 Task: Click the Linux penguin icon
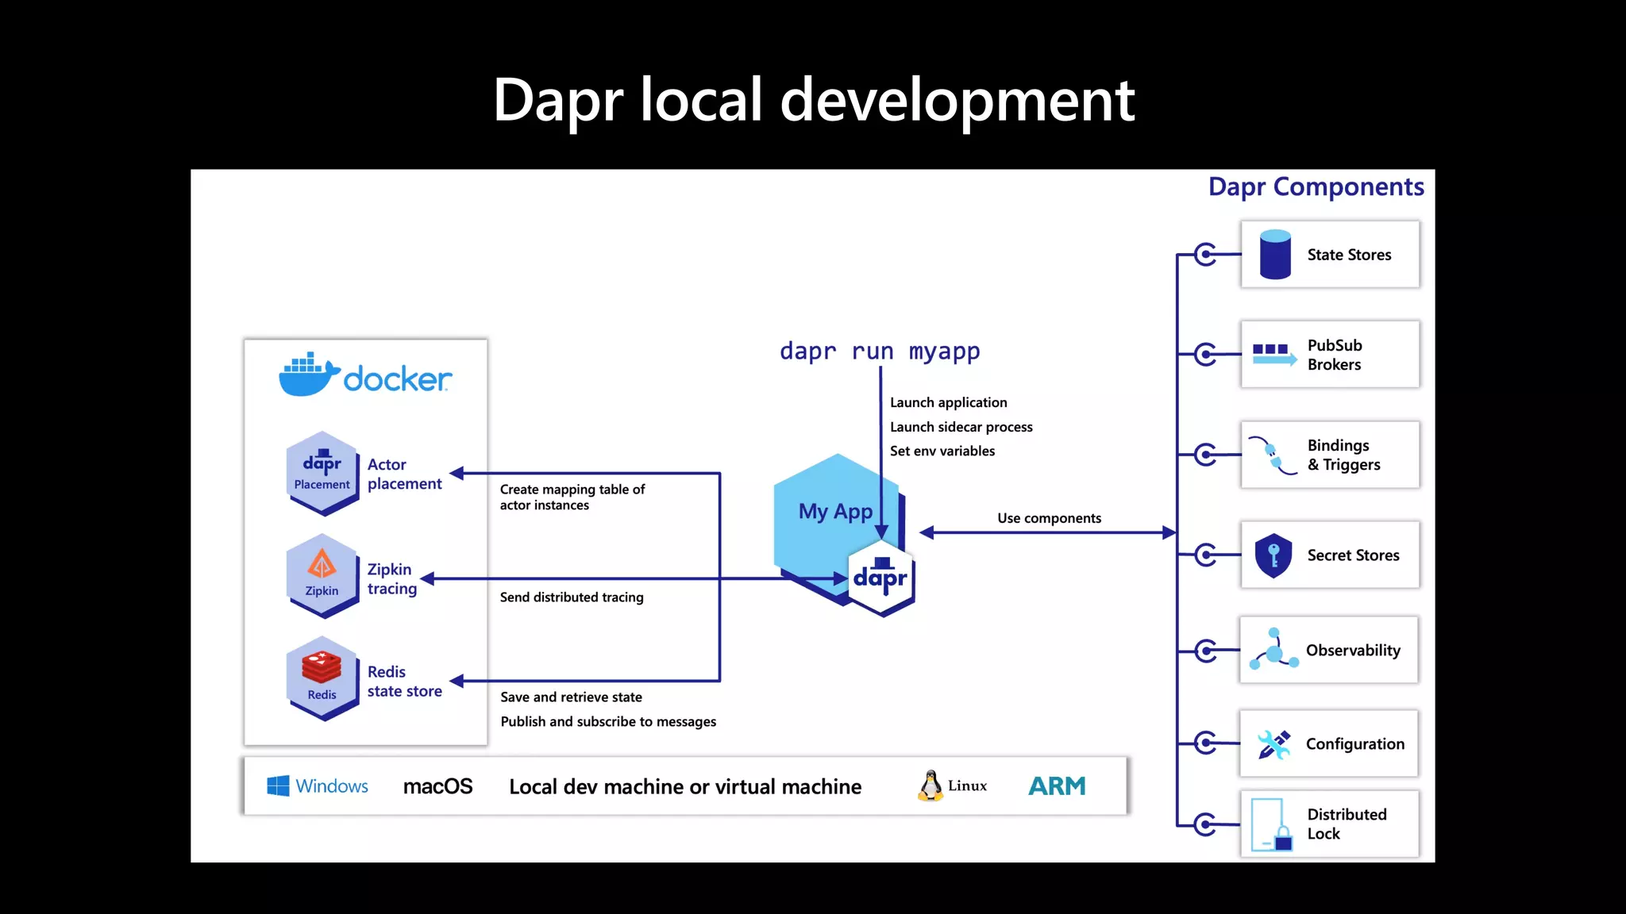pyautogui.click(x=931, y=785)
